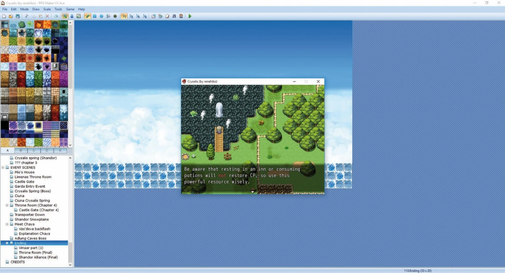Open the Draw menu

tap(36, 9)
